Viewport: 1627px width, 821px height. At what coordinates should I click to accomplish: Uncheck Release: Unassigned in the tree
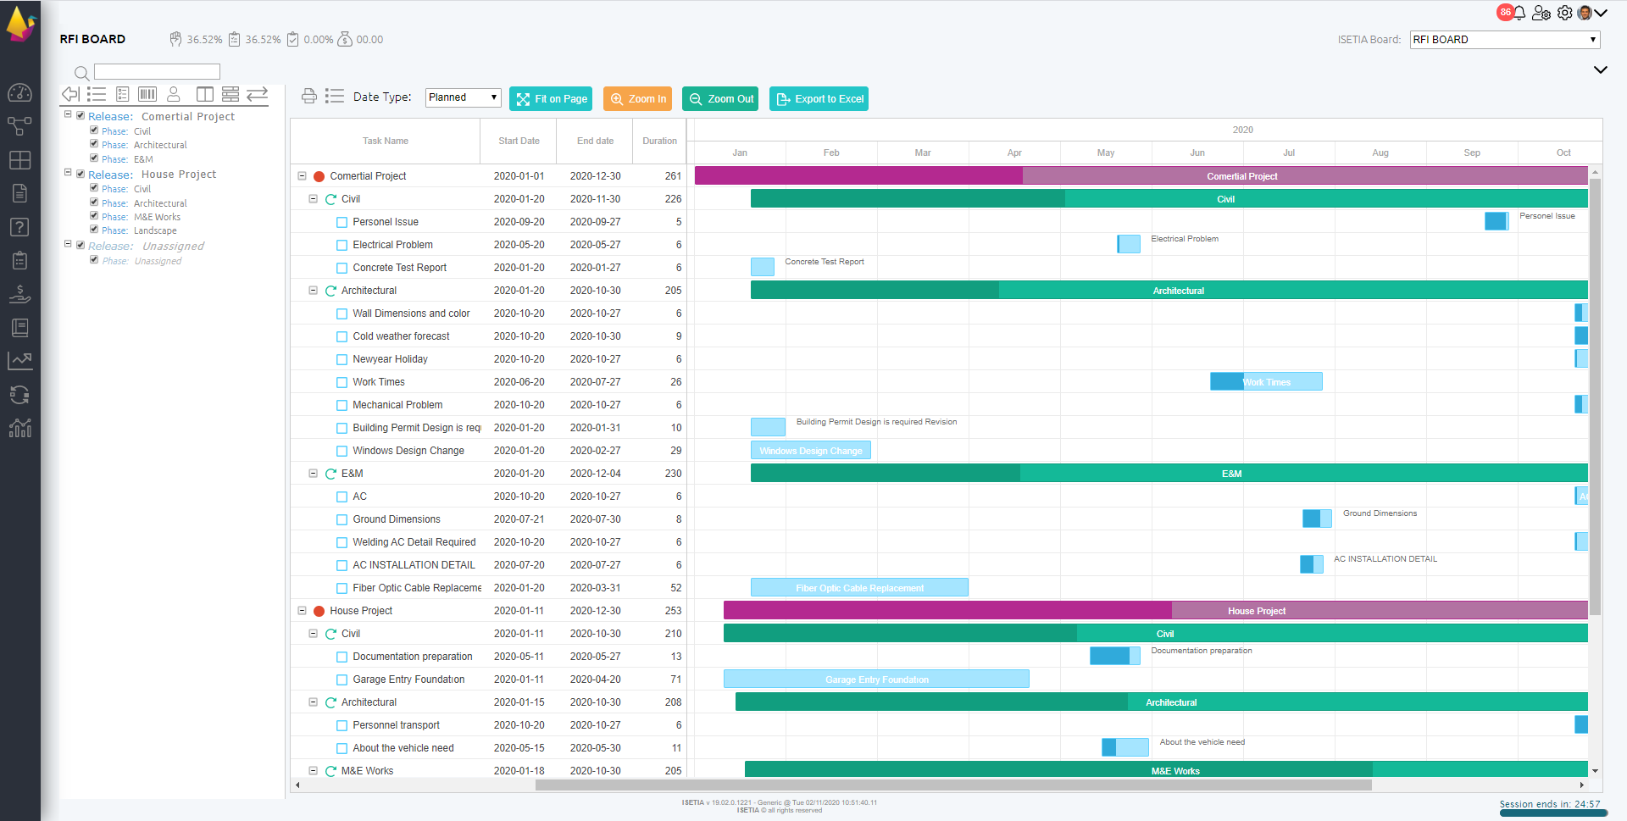81,245
